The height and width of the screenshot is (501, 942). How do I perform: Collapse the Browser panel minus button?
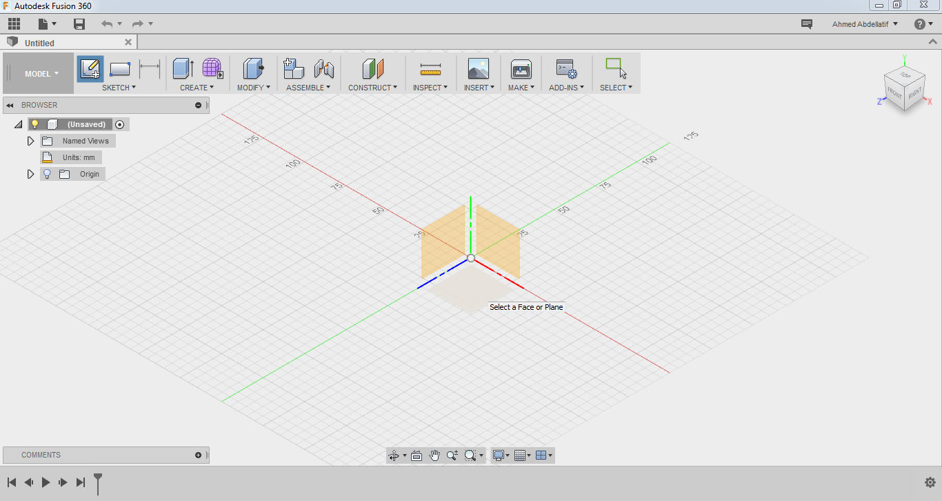pyautogui.click(x=199, y=105)
